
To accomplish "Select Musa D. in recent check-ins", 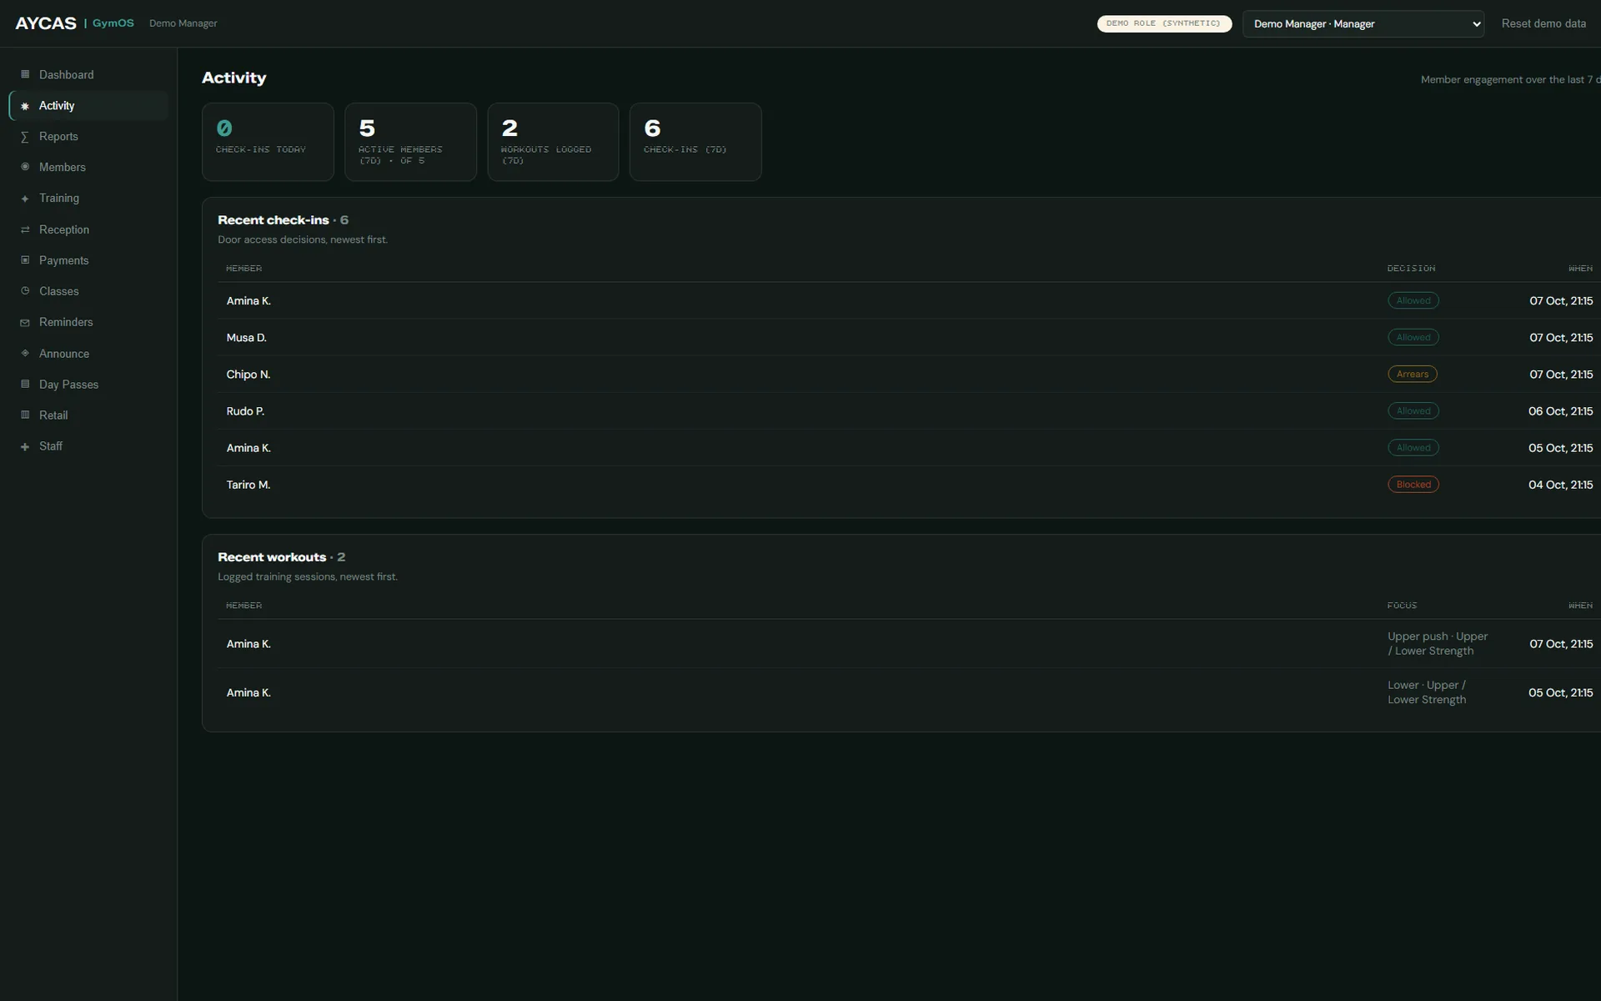I will 247,338.
